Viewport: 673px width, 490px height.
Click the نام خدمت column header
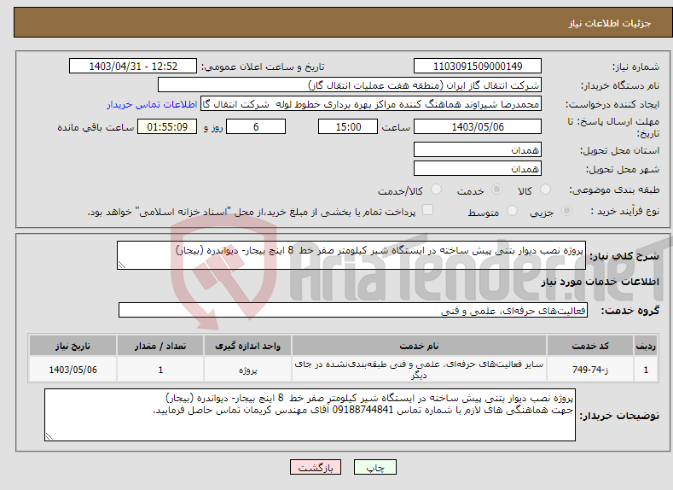(419, 346)
